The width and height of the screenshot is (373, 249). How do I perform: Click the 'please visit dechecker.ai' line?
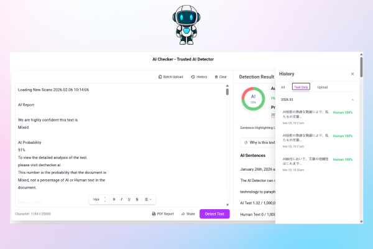click(39, 165)
